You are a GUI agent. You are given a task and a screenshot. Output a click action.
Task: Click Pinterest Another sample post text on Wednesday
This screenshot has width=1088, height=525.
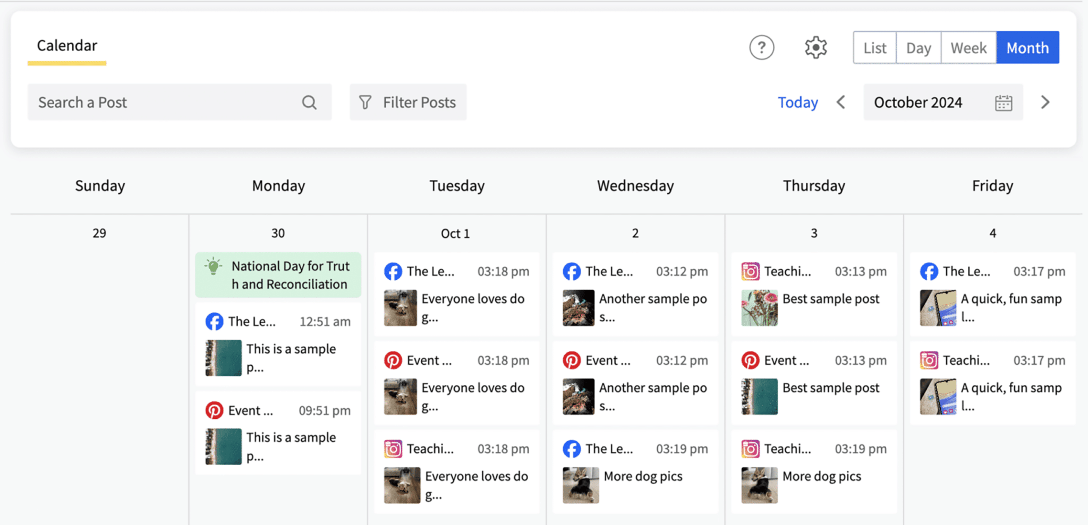click(653, 397)
